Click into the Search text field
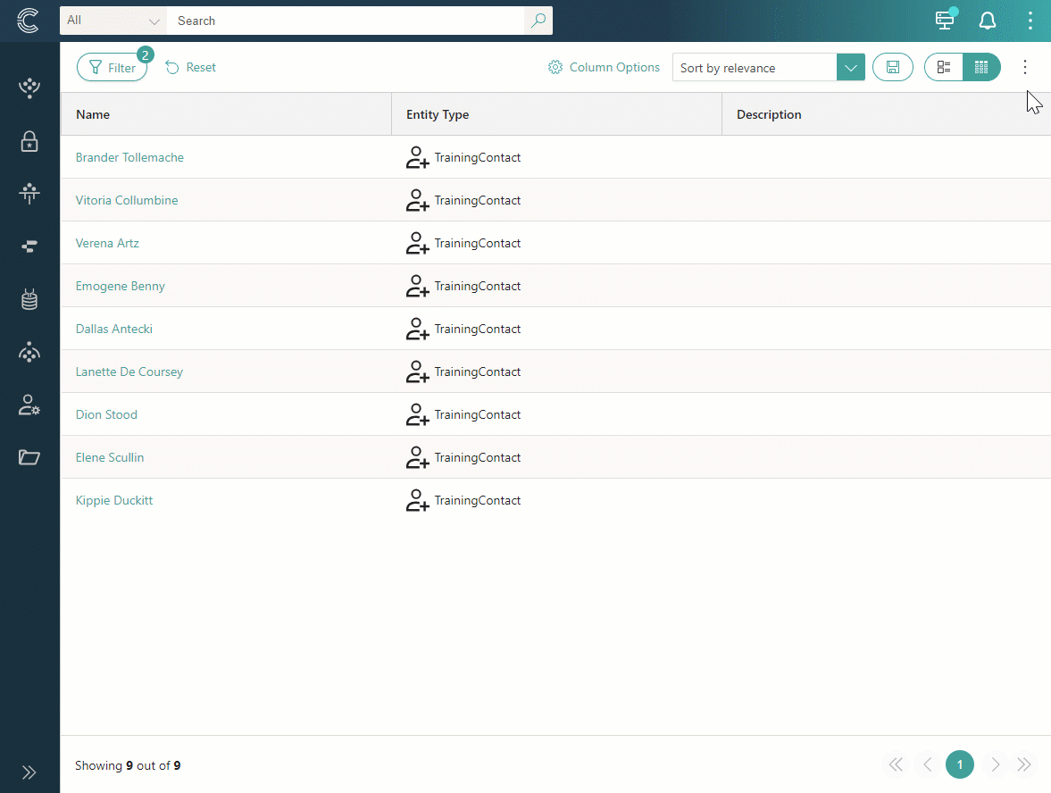 coord(346,21)
